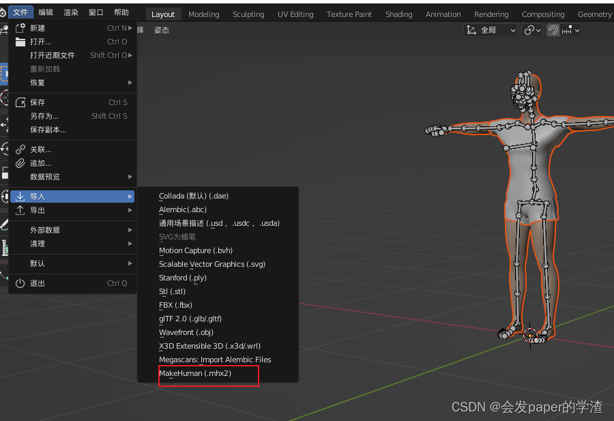Expand the 默认 submenu
614x421 pixels.
click(73, 263)
